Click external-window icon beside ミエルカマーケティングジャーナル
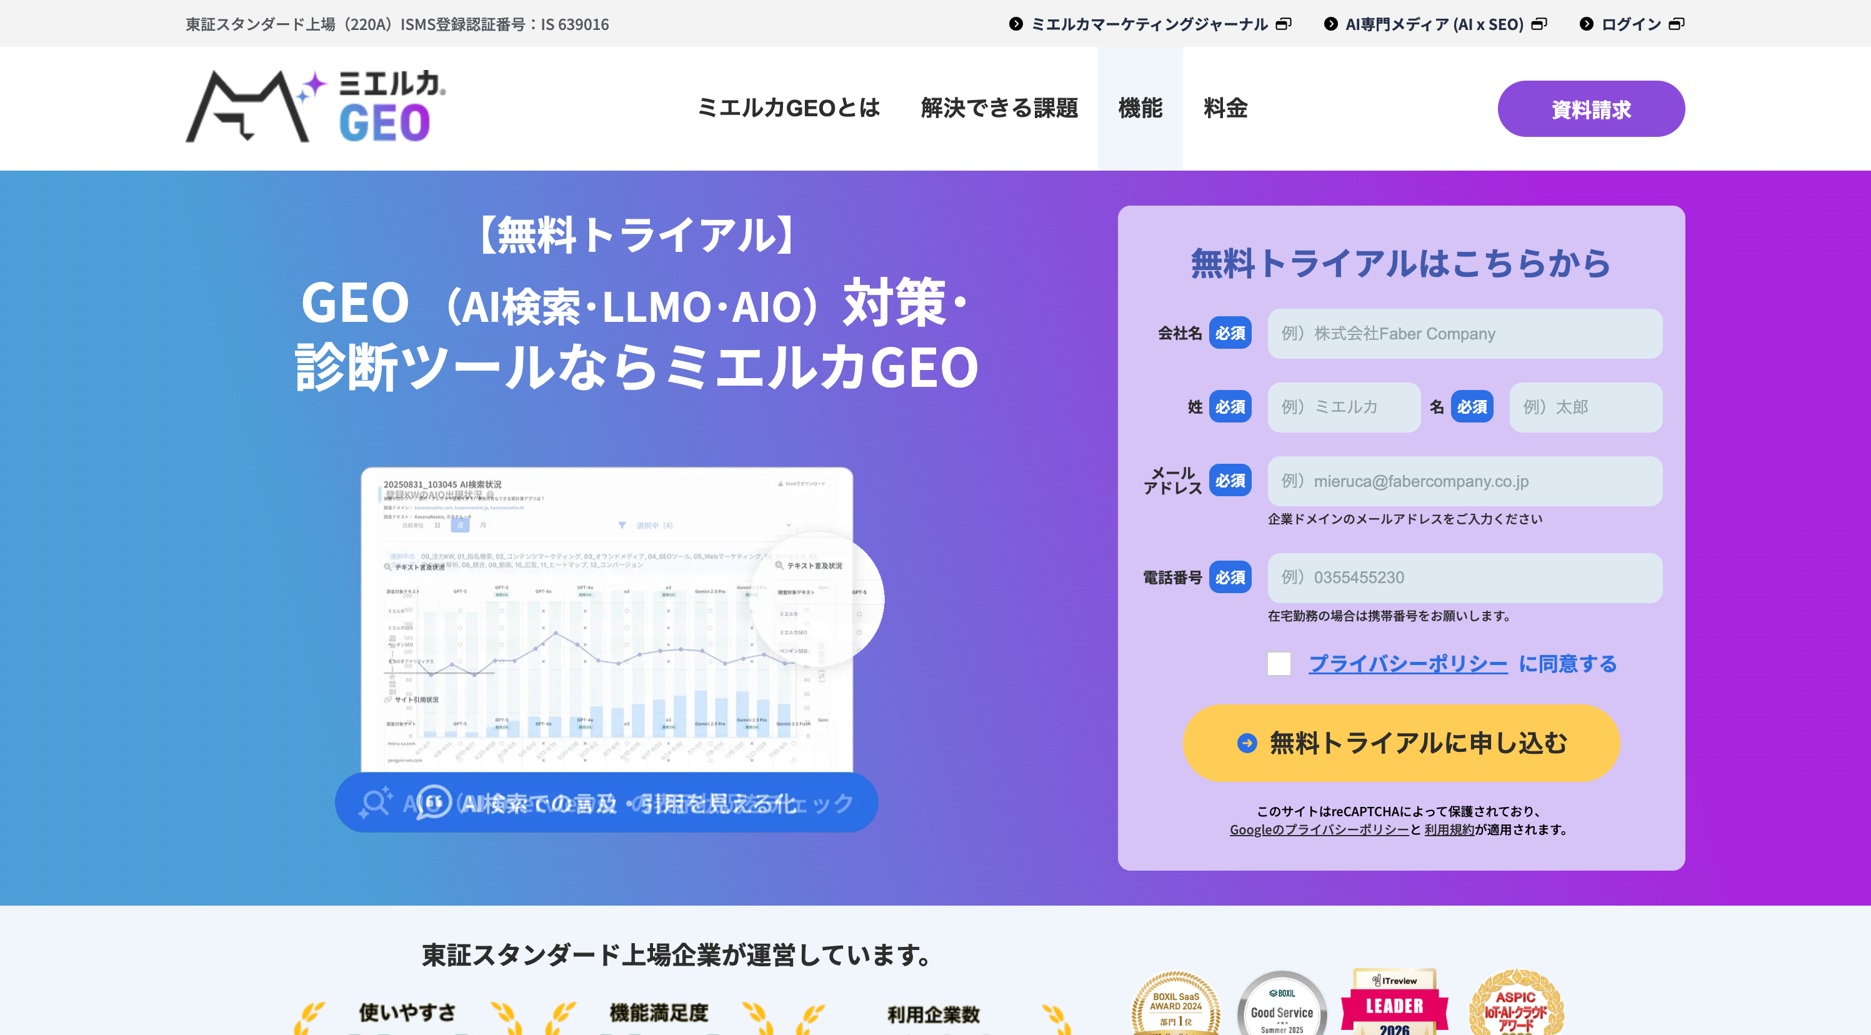Image resolution: width=1871 pixels, height=1035 pixels. (x=1284, y=24)
